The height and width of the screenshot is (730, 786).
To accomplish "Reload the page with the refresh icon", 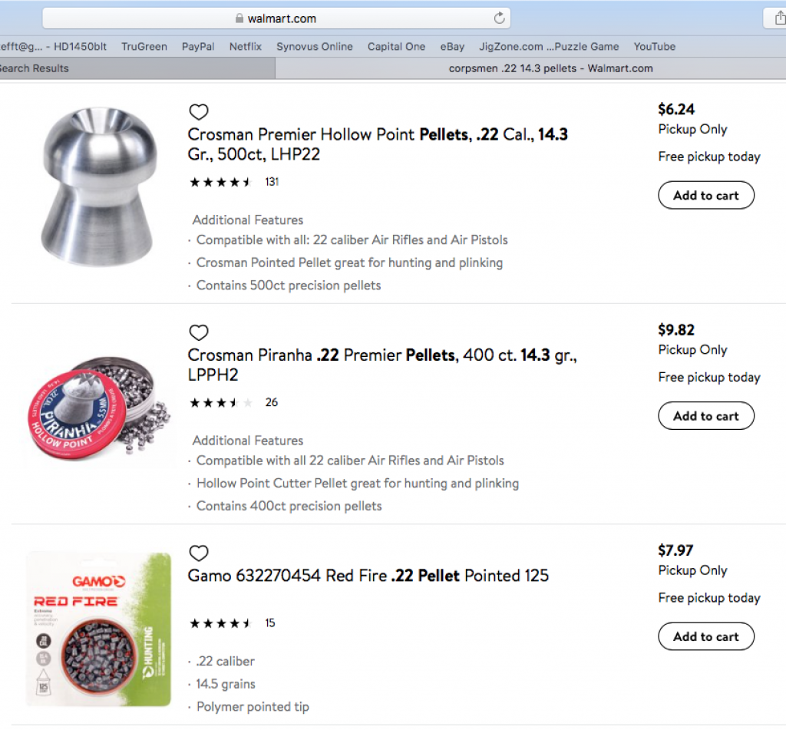I will [499, 18].
